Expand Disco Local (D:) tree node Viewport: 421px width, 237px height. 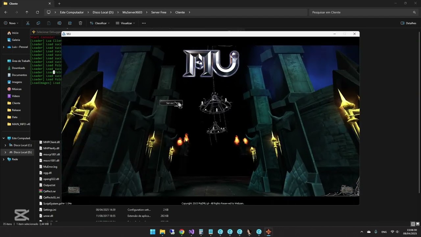(5, 152)
